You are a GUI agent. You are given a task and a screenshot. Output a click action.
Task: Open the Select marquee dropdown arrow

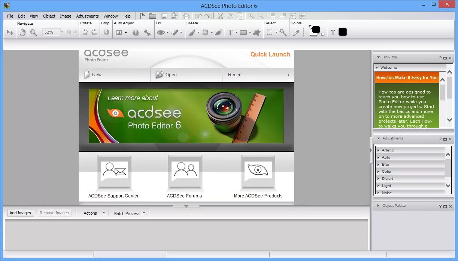point(276,33)
